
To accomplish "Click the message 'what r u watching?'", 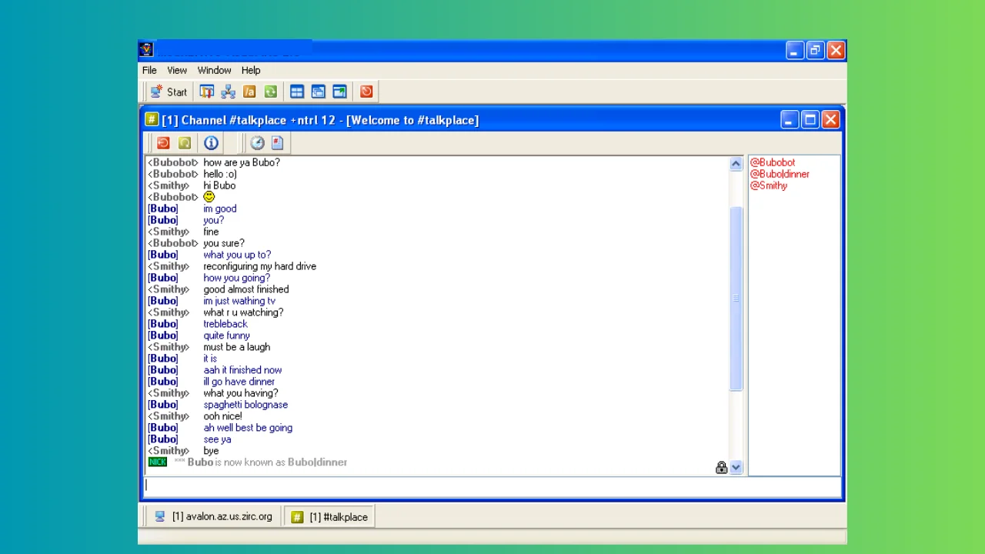I will click(x=243, y=312).
